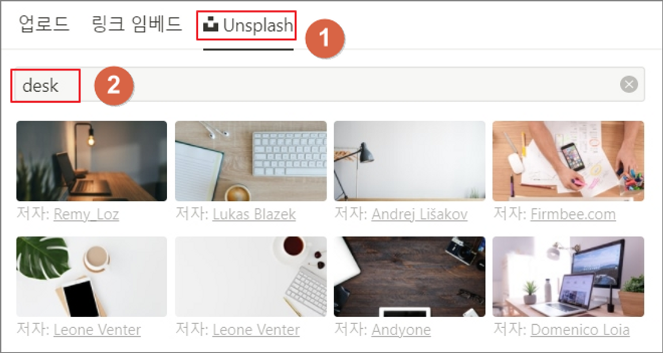Screen dimensions: 663x353
Task: Select the monstera leaf and phone photo
Action: click(x=92, y=276)
